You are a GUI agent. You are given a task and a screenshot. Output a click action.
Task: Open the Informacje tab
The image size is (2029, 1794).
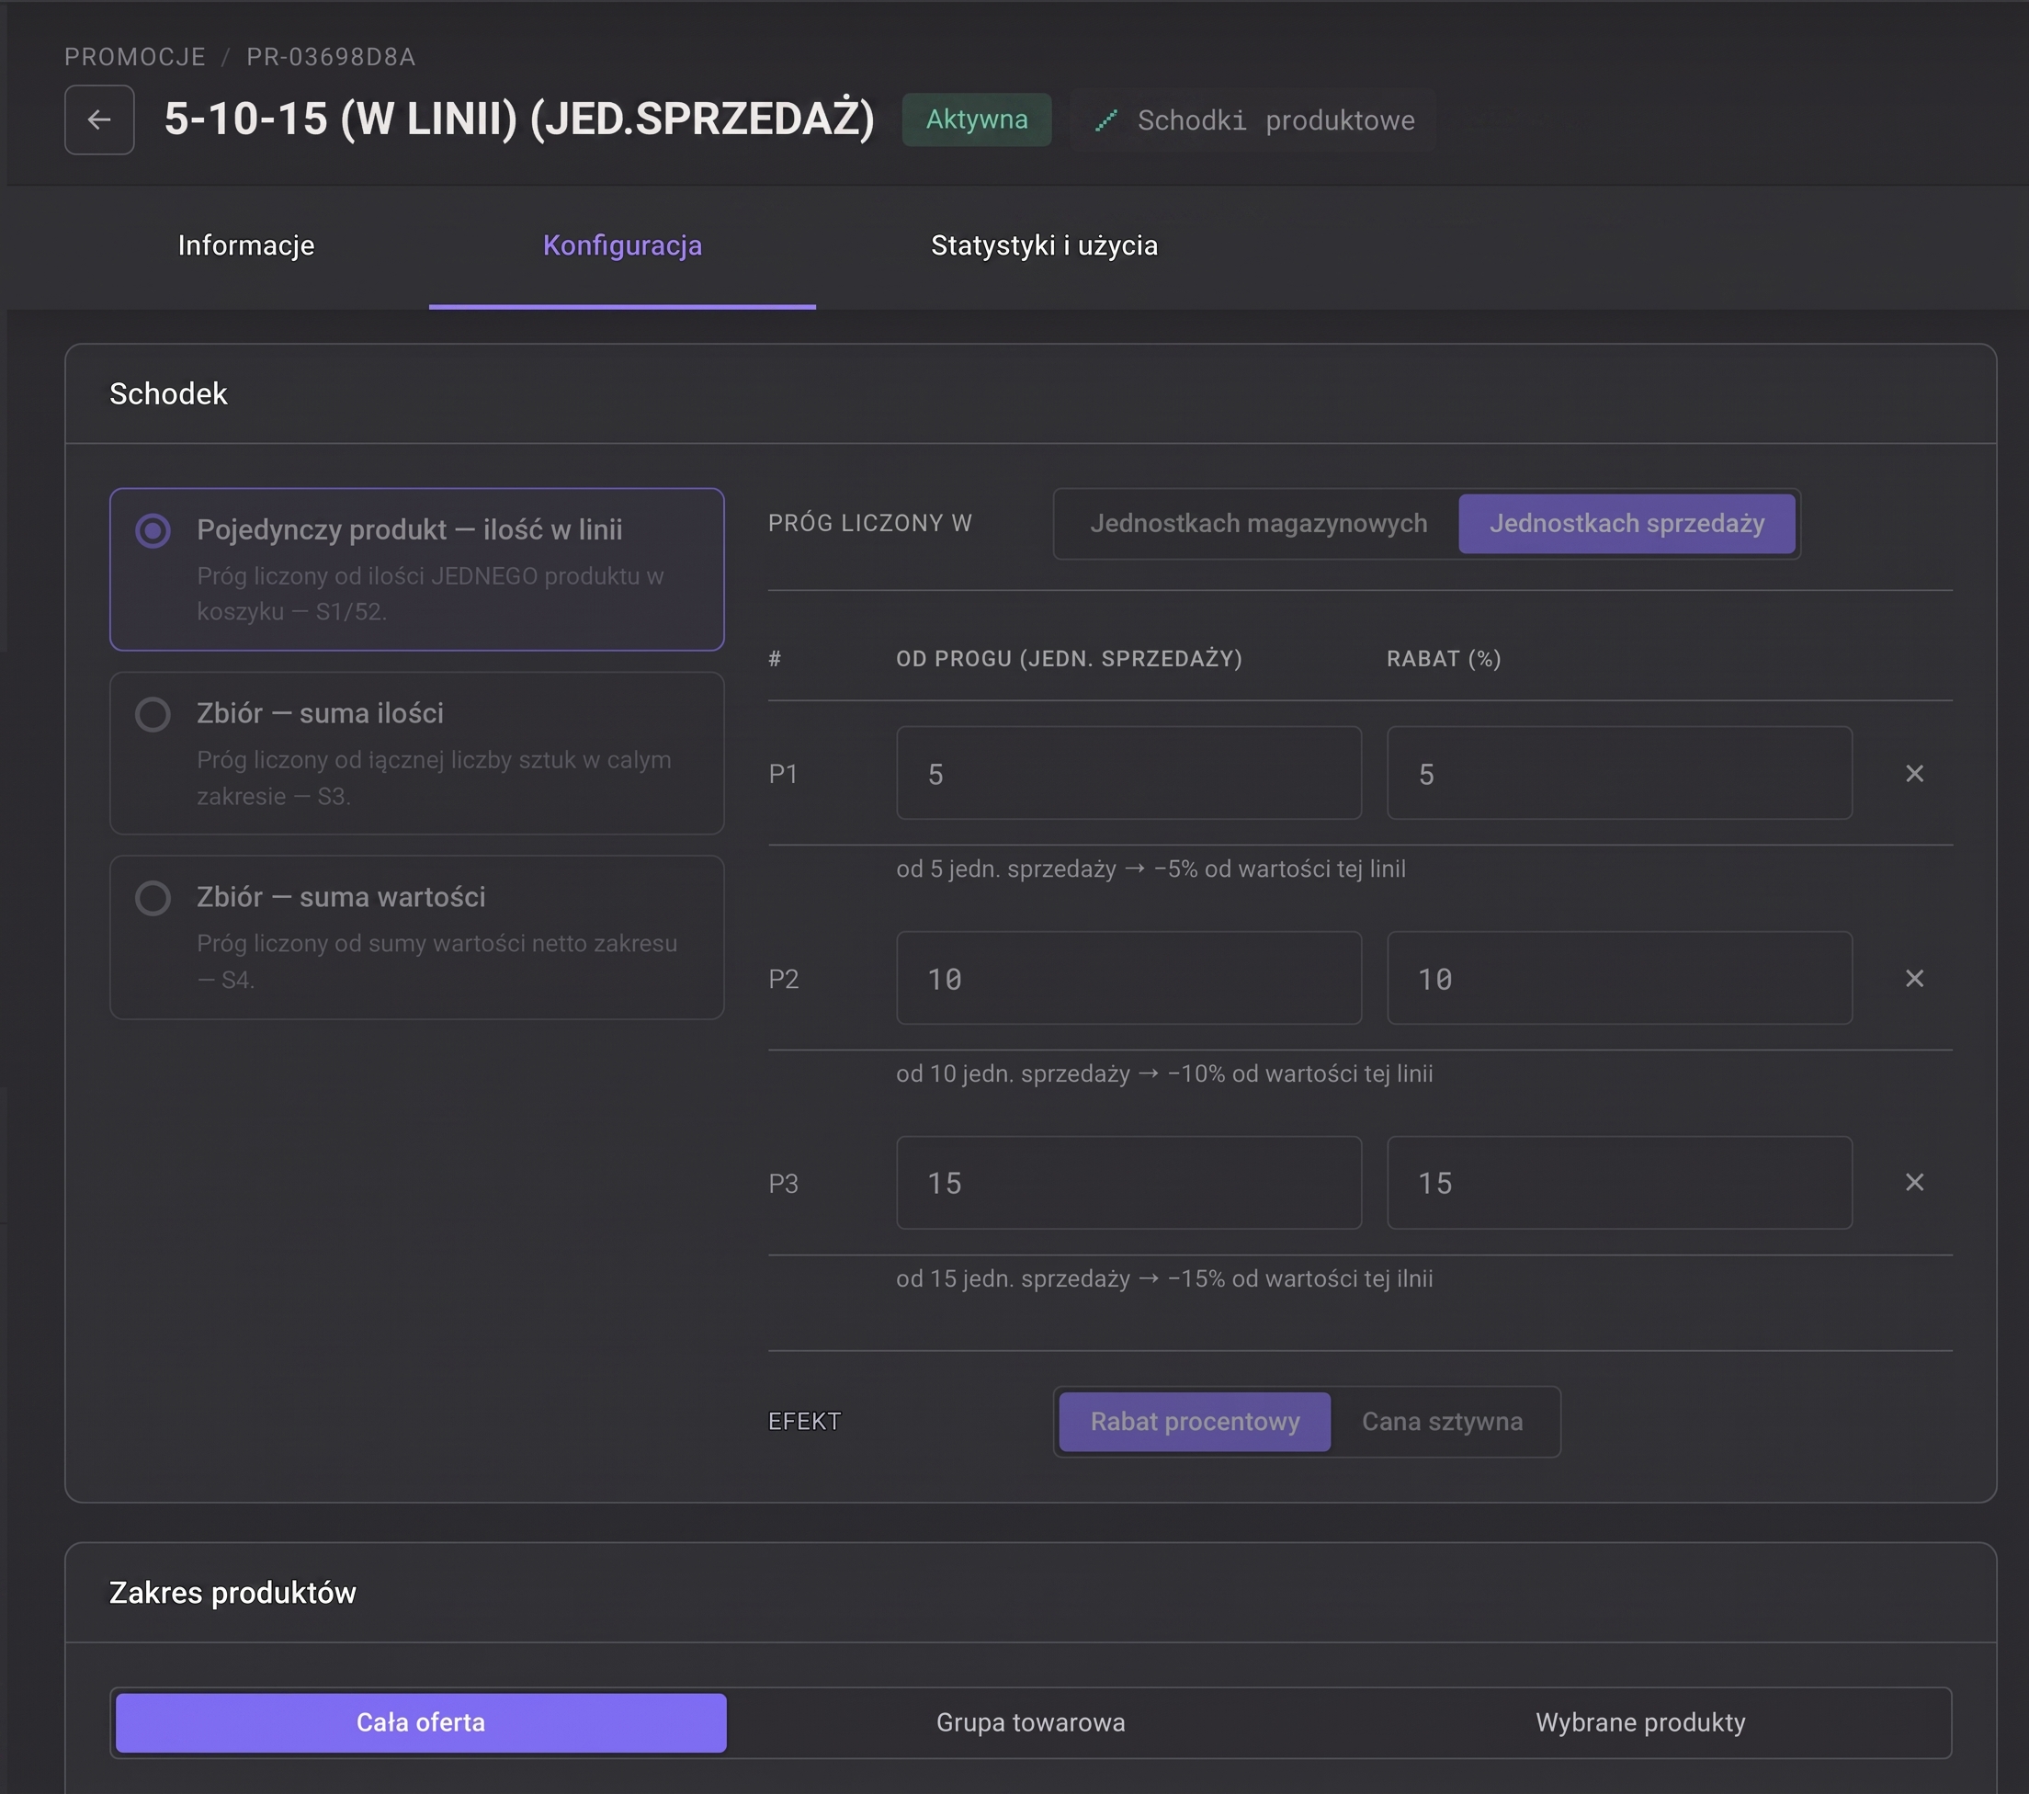[246, 245]
